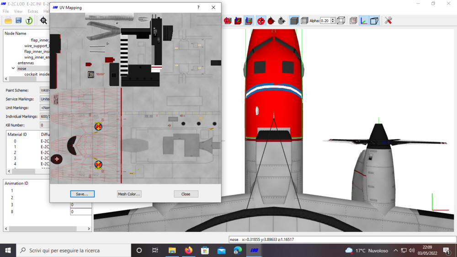Click the value field for Animation ID 8
This screenshot has height=257, width=457.
click(x=81, y=212)
